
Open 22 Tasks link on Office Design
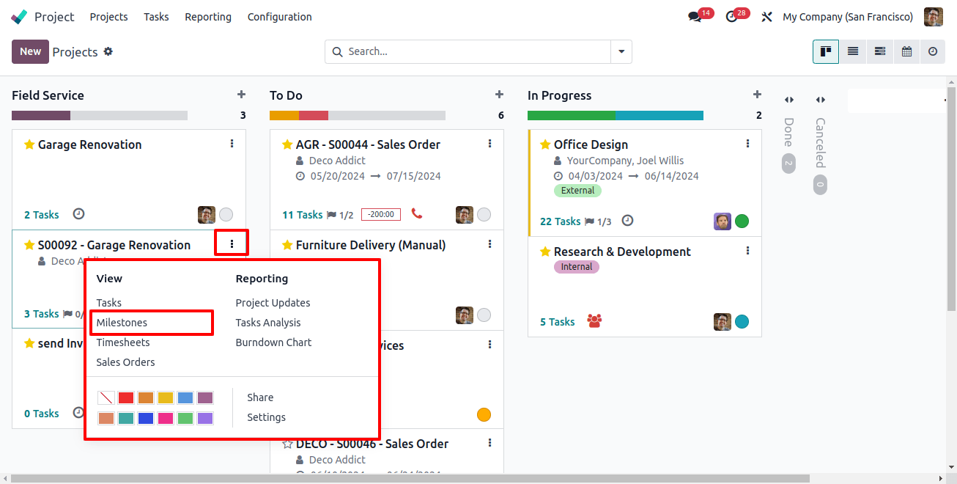[561, 221]
